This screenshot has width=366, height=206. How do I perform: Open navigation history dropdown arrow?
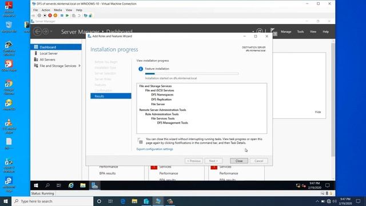[x=51, y=31]
